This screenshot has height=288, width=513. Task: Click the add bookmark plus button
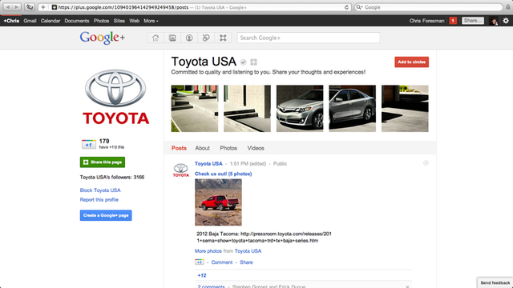click(x=42, y=7)
